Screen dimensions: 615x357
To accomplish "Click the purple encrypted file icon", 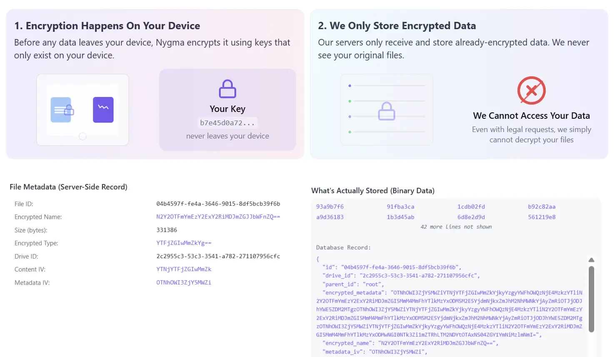I will click(x=103, y=110).
